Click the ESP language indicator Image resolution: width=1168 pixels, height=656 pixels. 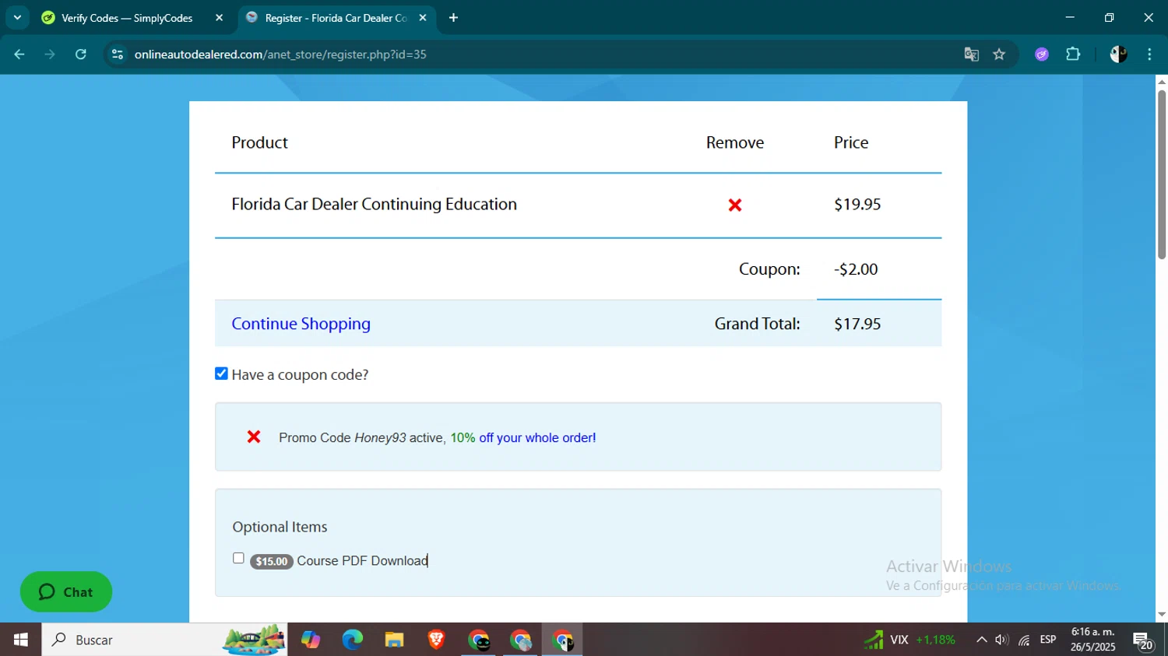(x=1048, y=640)
